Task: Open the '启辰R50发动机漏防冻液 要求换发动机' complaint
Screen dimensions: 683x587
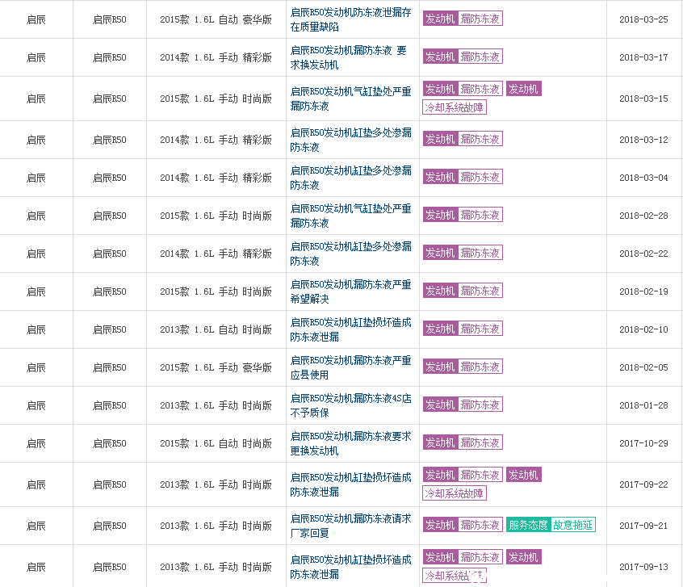Action: [x=350, y=57]
